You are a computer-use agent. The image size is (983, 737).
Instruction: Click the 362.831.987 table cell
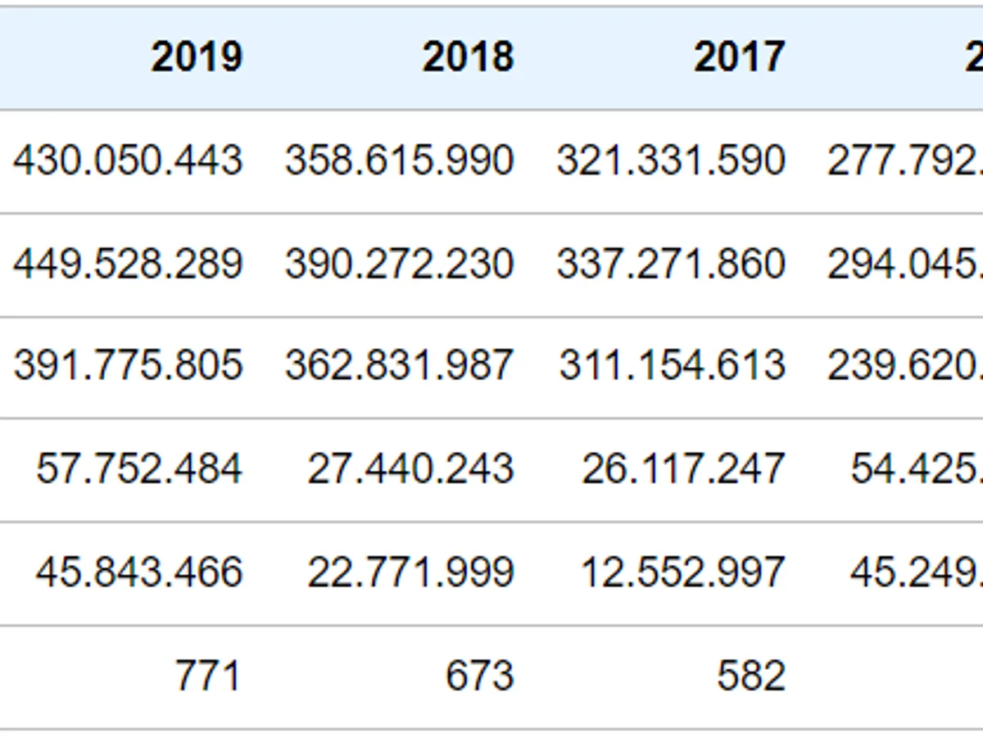(x=399, y=366)
